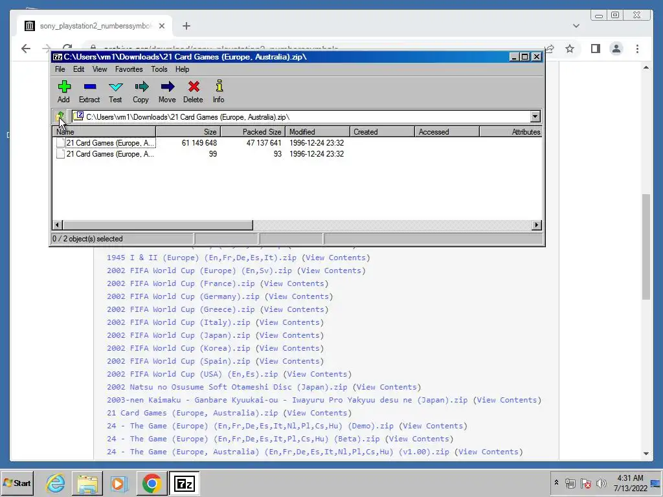This screenshot has width=663, height=497.
Task: Open 21 Card Games (Europe, Australia).zip link
Action: point(192,413)
